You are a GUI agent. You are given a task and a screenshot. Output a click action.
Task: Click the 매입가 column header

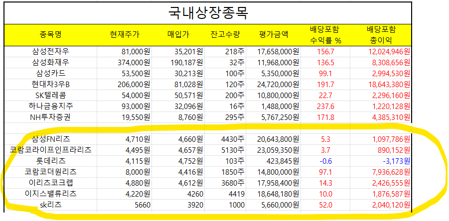point(178,34)
